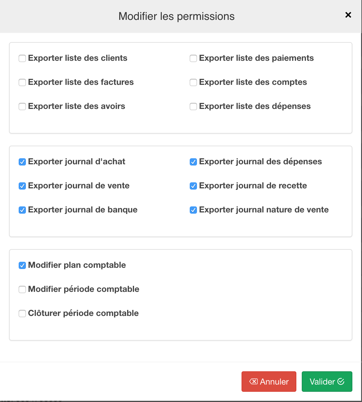Select Exporter liste des dépenses checkbox
Image resolution: width=362 pixels, height=402 pixels.
coord(193,107)
